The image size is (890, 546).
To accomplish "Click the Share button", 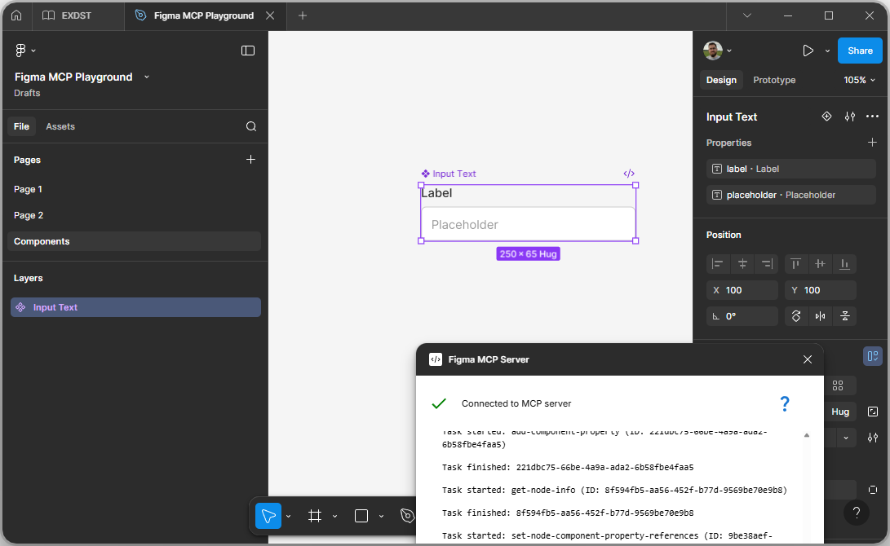I will coord(860,50).
